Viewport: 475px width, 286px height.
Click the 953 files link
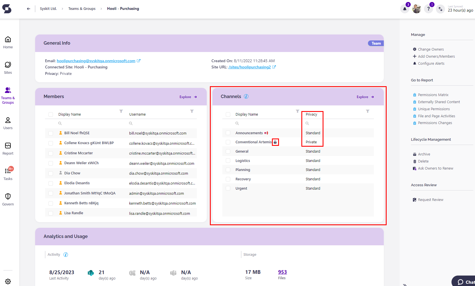[282, 272]
